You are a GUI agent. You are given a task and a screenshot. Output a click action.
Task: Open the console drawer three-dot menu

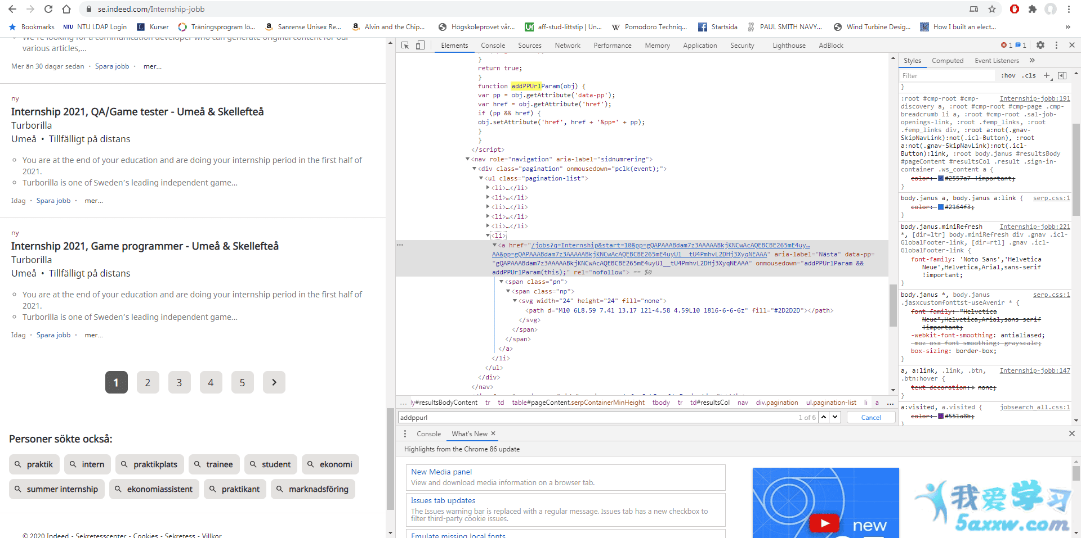405,433
